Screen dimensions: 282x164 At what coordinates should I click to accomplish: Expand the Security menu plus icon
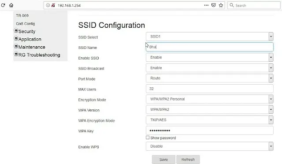tap(16, 30)
